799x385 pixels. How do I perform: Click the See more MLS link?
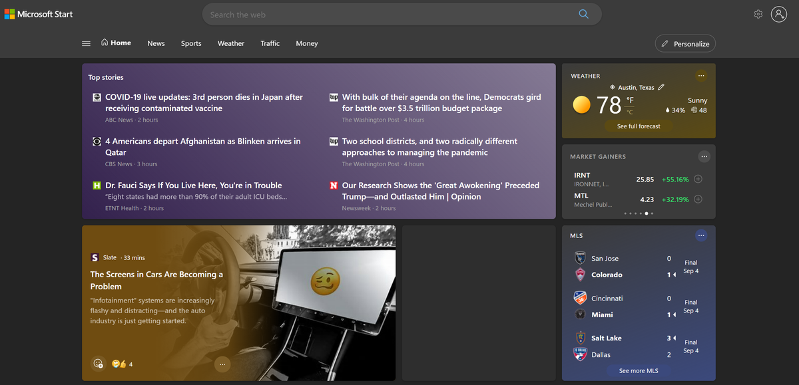pos(637,370)
